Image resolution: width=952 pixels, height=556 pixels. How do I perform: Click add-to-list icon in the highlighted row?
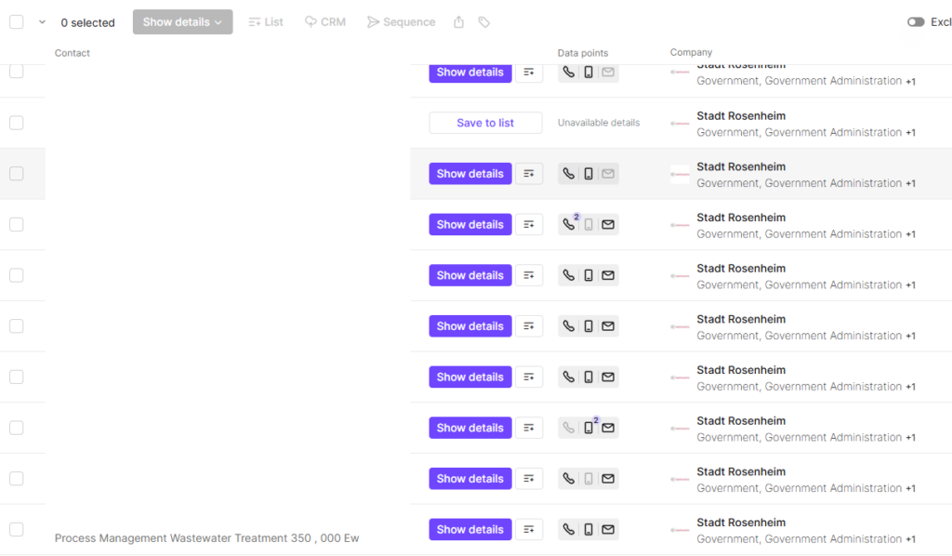click(529, 174)
